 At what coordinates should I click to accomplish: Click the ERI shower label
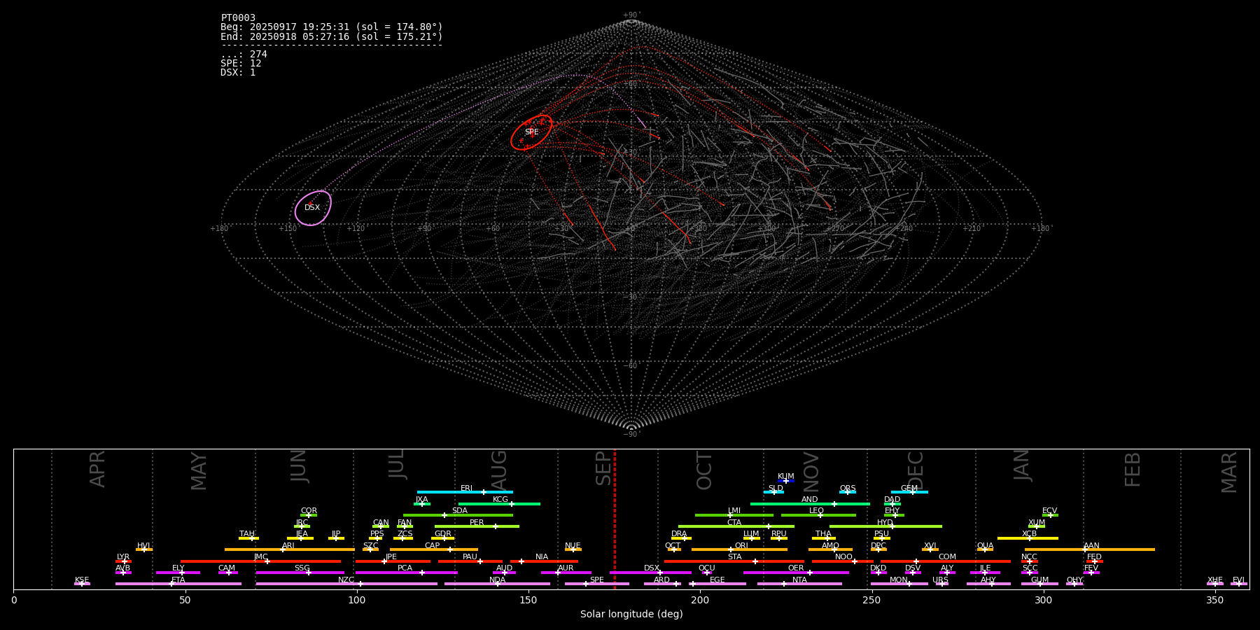click(467, 489)
